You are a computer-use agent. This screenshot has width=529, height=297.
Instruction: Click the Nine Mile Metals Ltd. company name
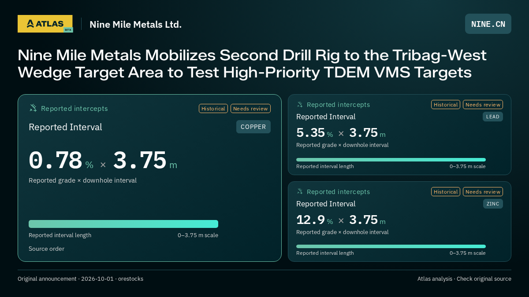(135, 24)
